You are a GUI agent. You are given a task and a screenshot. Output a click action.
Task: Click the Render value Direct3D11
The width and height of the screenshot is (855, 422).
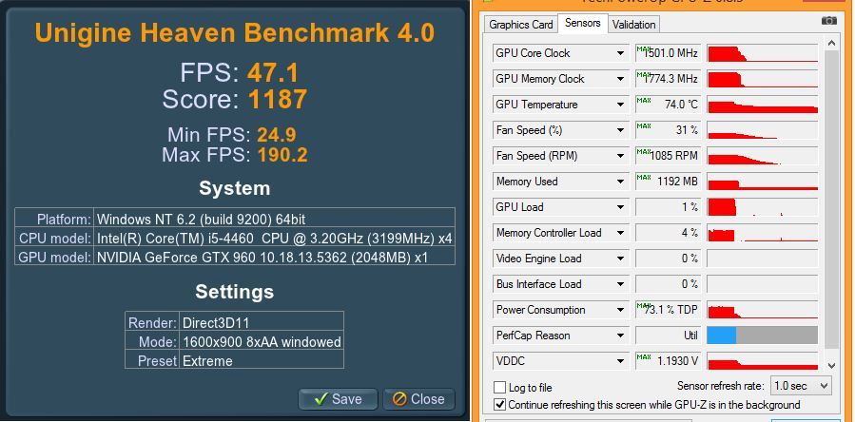(x=262, y=321)
